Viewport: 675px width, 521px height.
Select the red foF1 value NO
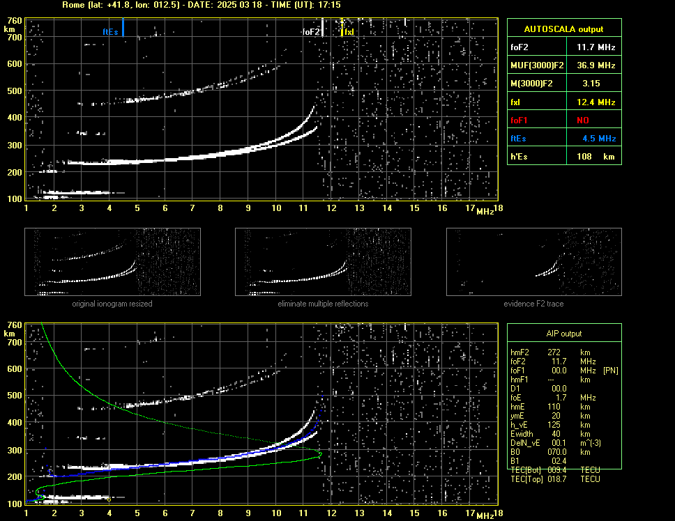pyautogui.click(x=583, y=120)
